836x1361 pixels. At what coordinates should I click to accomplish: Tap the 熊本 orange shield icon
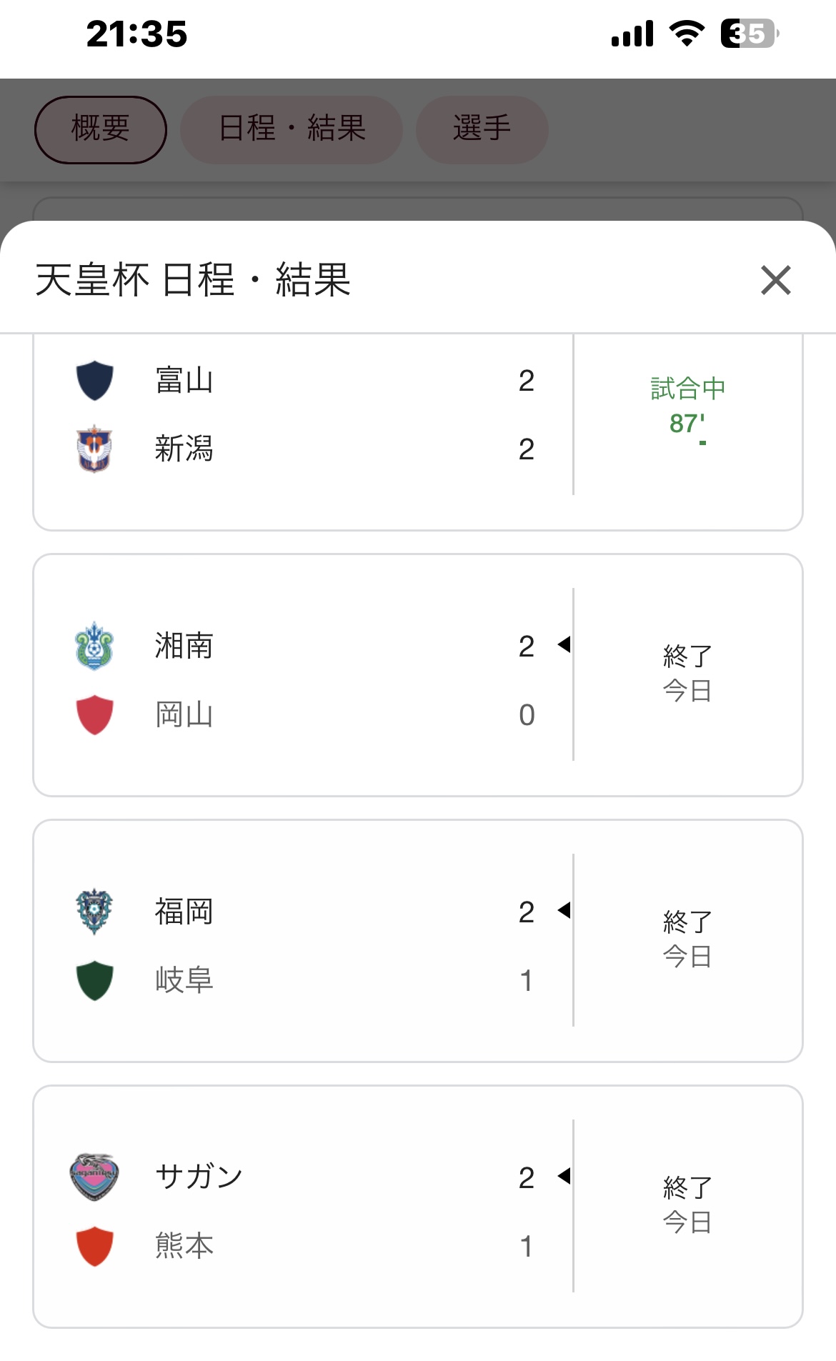tap(95, 1246)
